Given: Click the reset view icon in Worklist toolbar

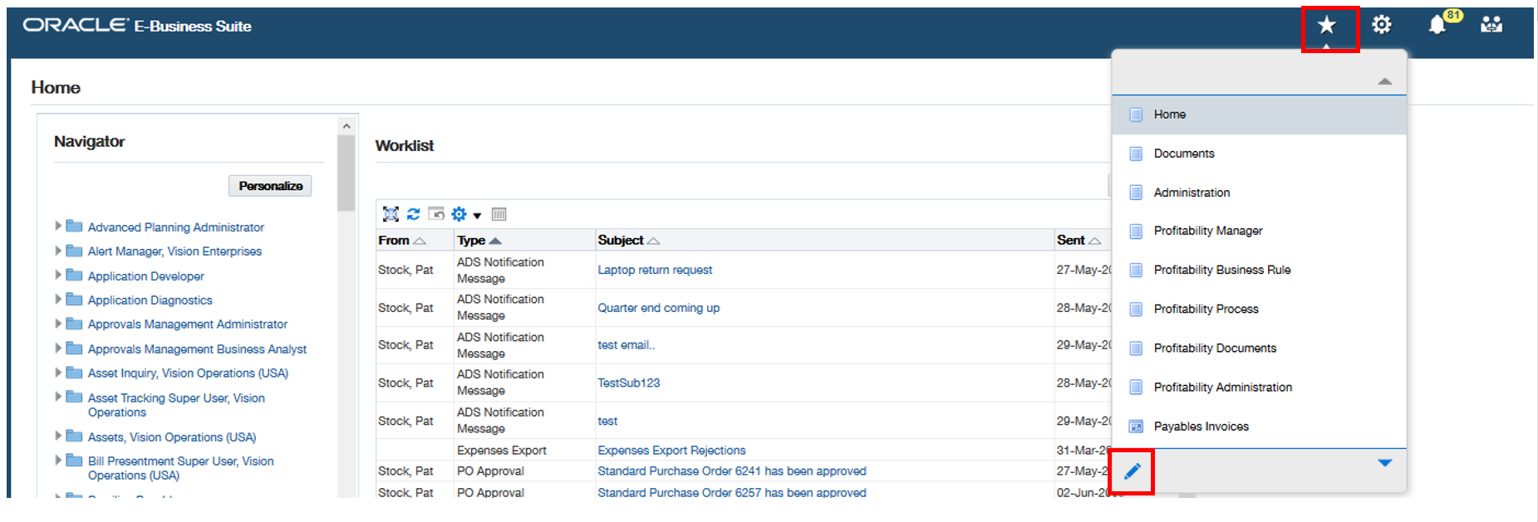Looking at the screenshot, I should (436, 214).
